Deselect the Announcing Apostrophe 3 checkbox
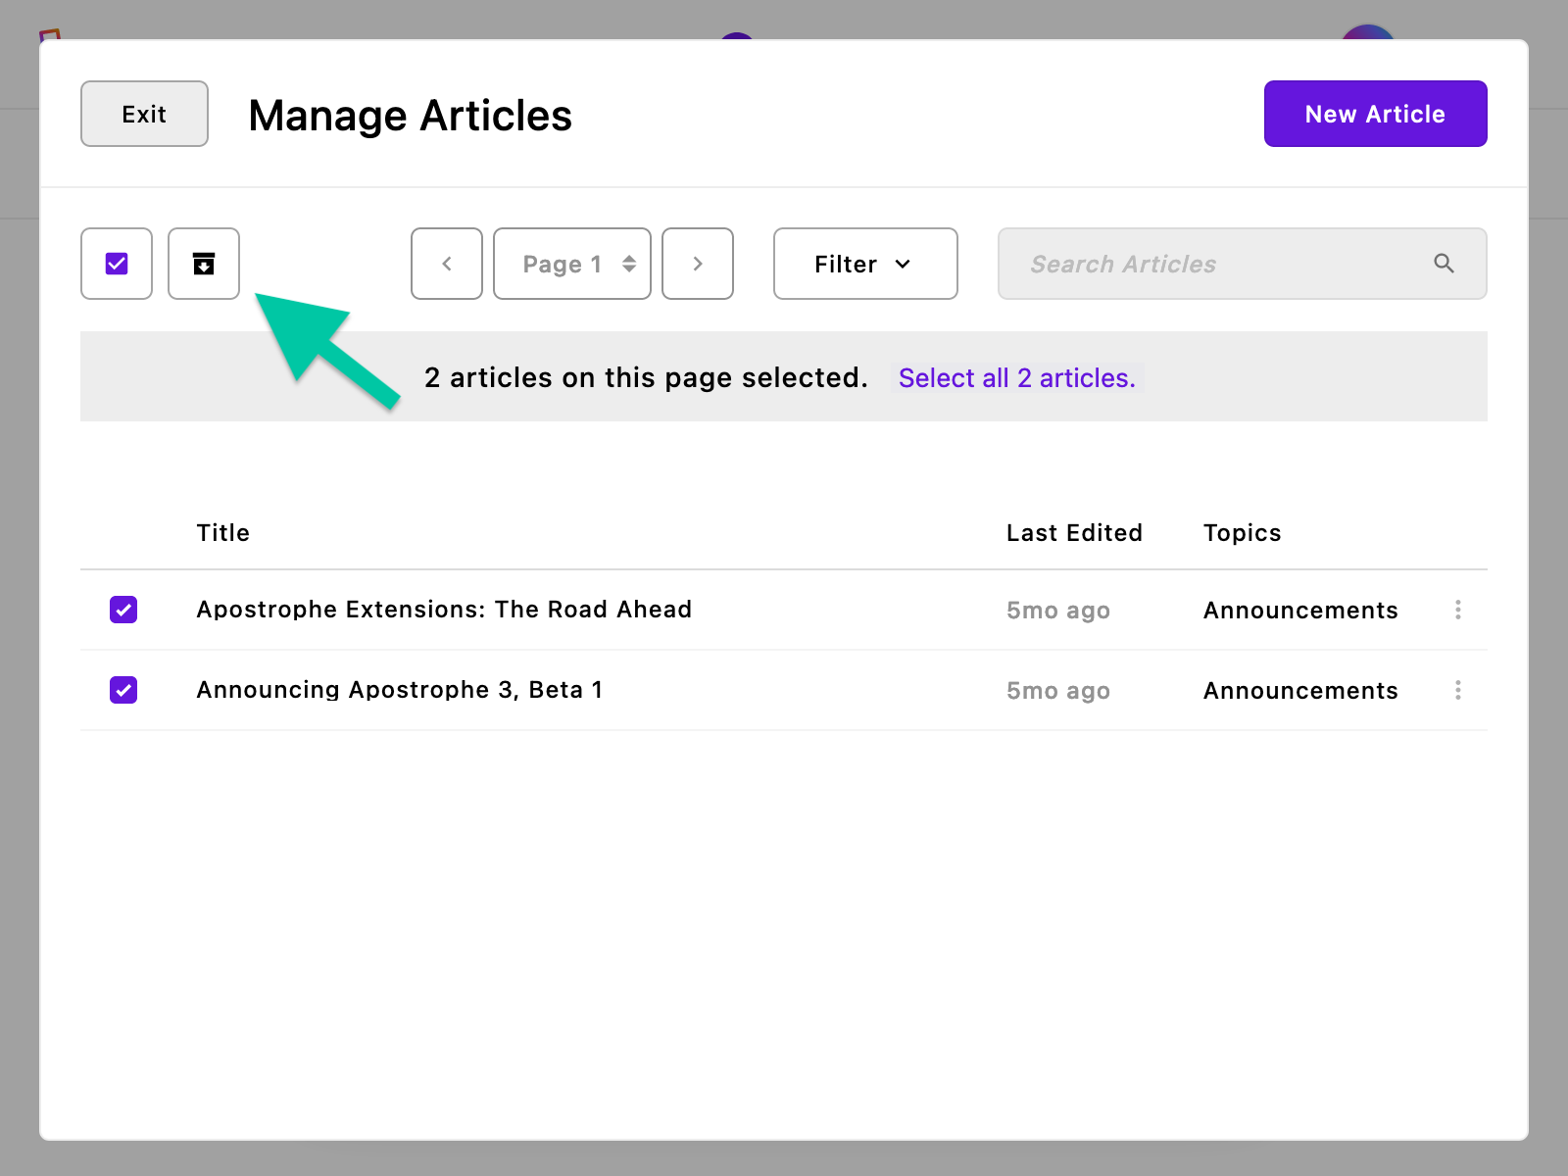Screen dimensions: 1568x1176 pos(123,690)
